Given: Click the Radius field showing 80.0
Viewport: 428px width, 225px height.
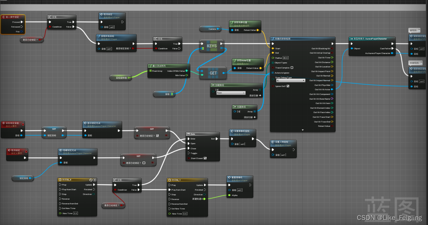Looking at the screenshot, I should [286, 58].
